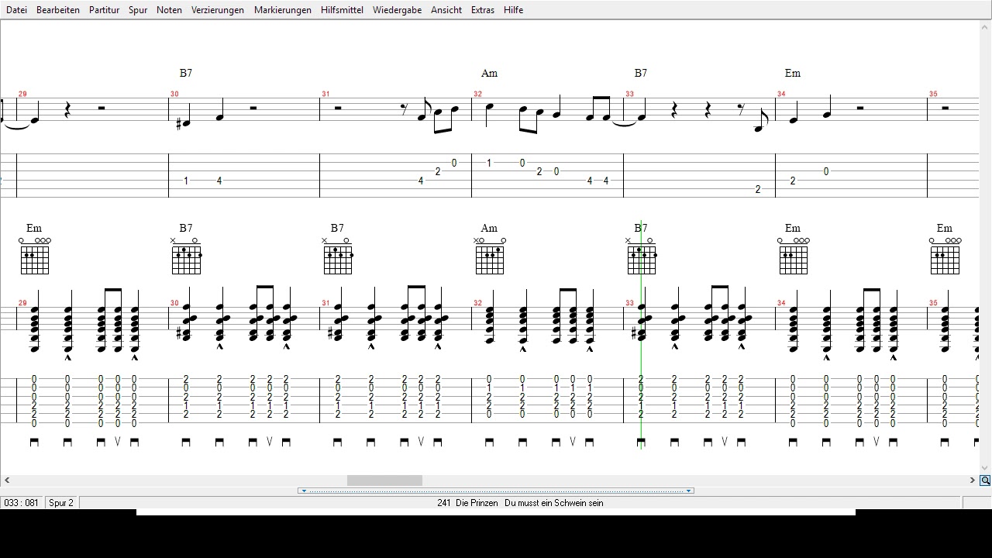
Task: Open the Extras menu
Action: pyautogui.click(x=483, y=10)
